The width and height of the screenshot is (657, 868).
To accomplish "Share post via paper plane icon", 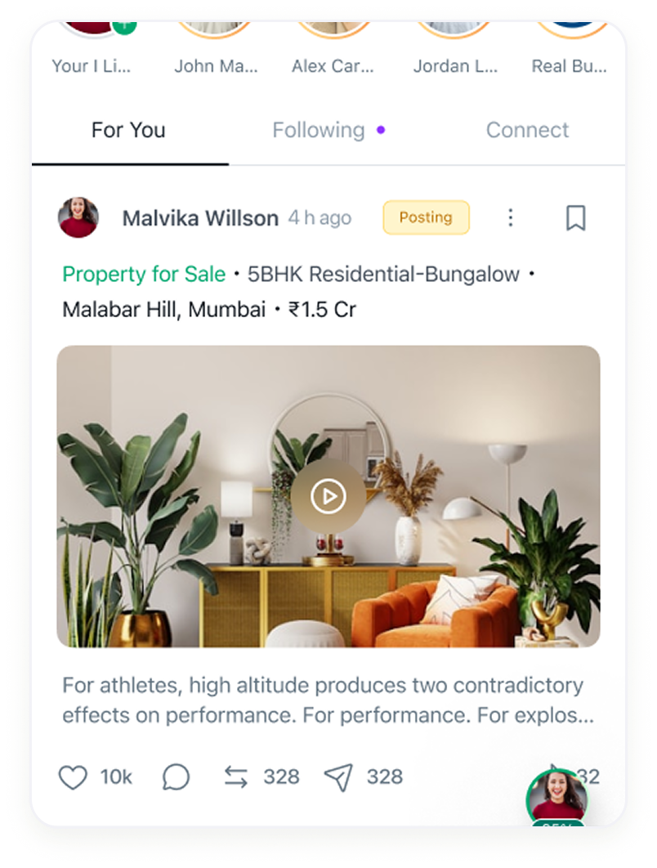I will click(338, 777).
